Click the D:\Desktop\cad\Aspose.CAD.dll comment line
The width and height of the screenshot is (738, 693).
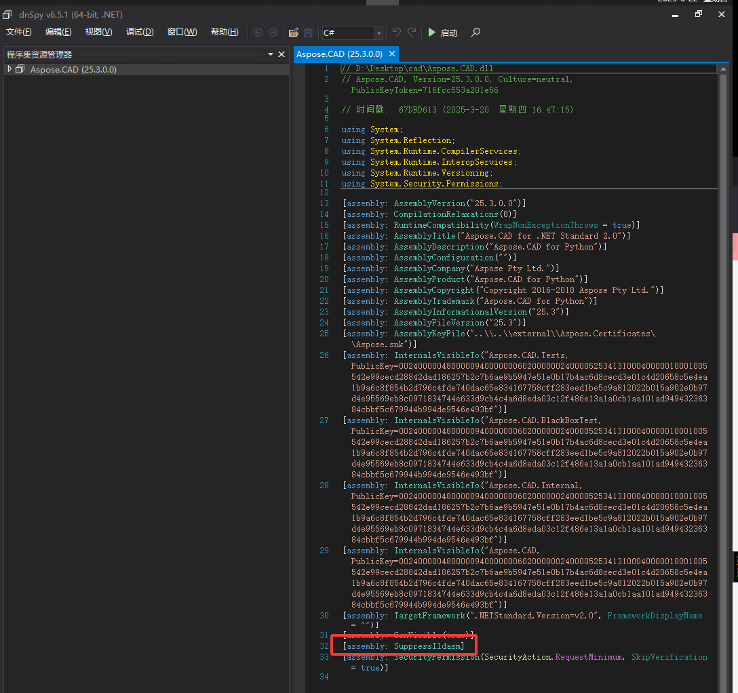(x=417, y=68)
